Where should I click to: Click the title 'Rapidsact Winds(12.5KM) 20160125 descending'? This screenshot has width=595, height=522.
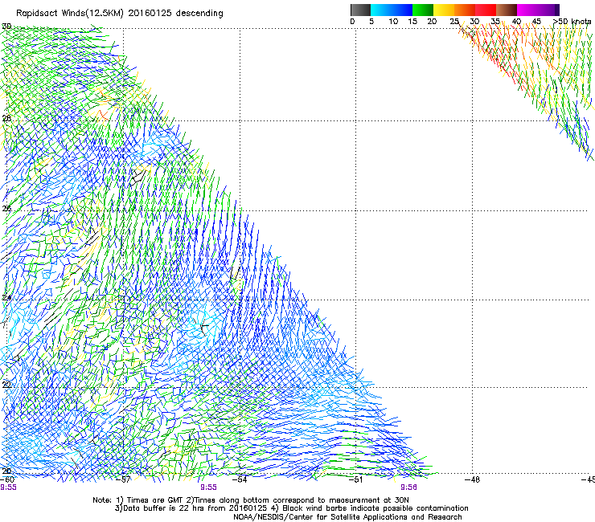pyautogui.click(x=120, y=14)
